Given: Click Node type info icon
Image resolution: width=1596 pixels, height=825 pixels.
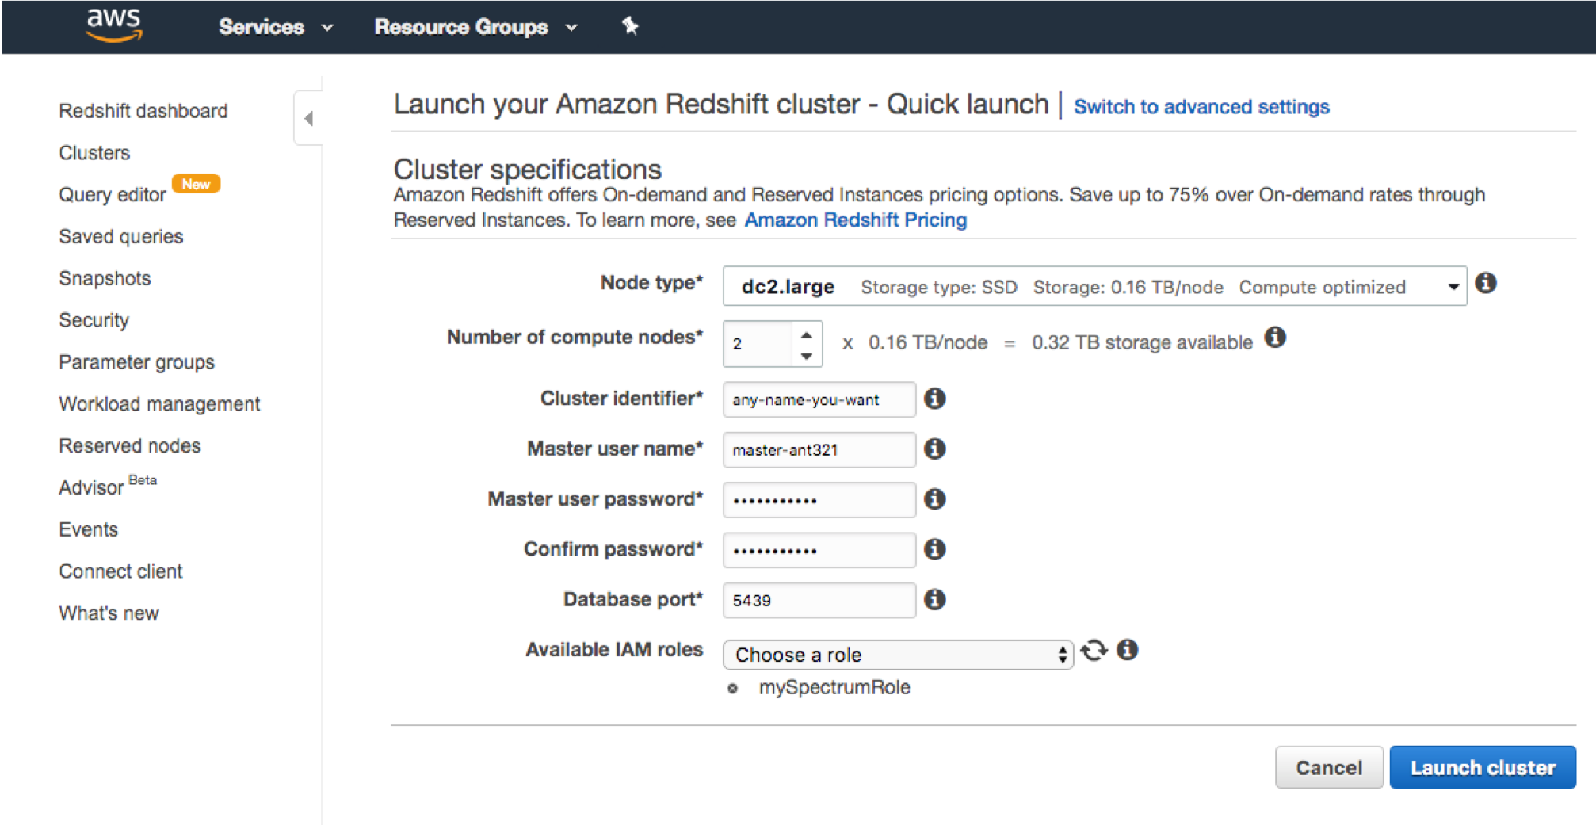Looking at the screenshot, I should [1486, 283].
